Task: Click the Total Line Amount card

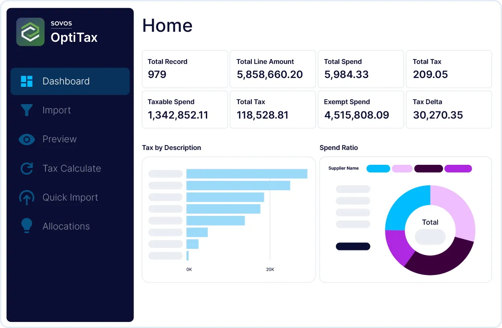Action: 272,69
